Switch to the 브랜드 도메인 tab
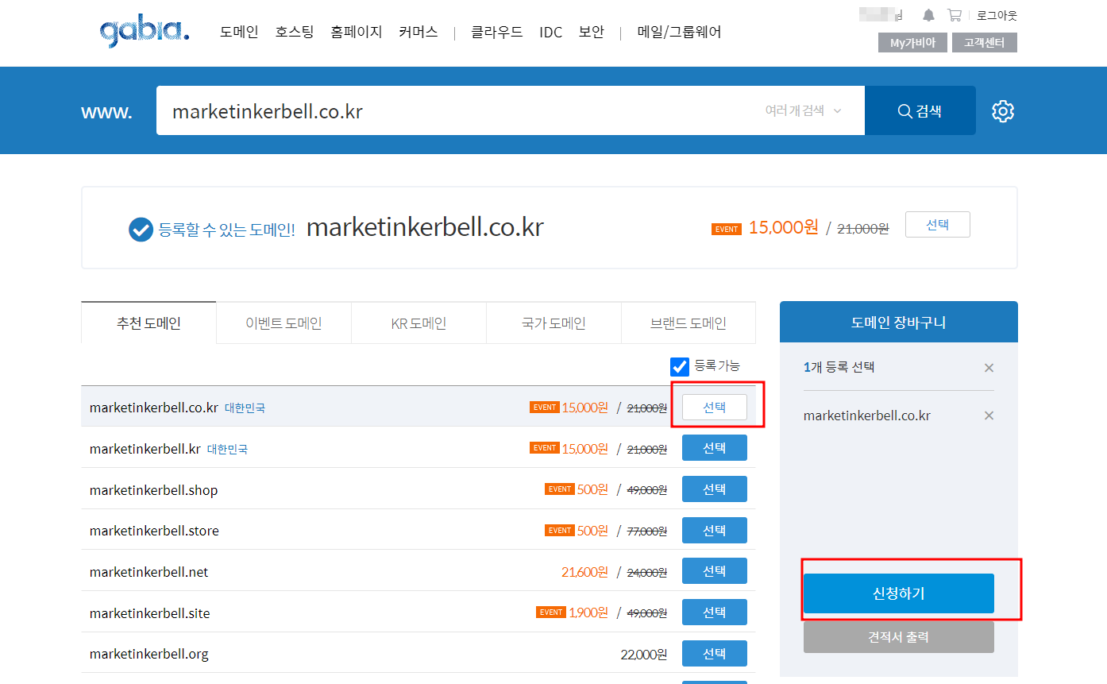The image size is (1107, 684). pyautogui.click(x=688, y=323)
